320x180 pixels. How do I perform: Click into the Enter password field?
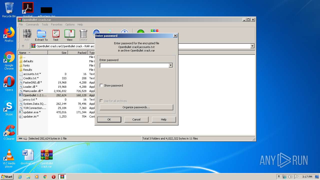[x=134, y=65]
